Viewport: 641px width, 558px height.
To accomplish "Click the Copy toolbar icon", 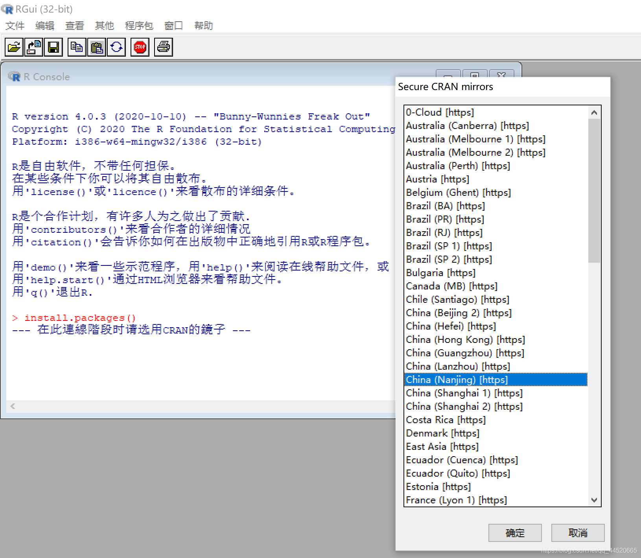I will (x=77, y=47).
